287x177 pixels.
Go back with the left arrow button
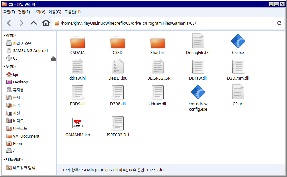9,23
